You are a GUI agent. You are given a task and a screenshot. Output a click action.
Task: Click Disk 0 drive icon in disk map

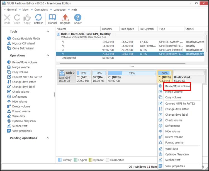pos(62,73)
